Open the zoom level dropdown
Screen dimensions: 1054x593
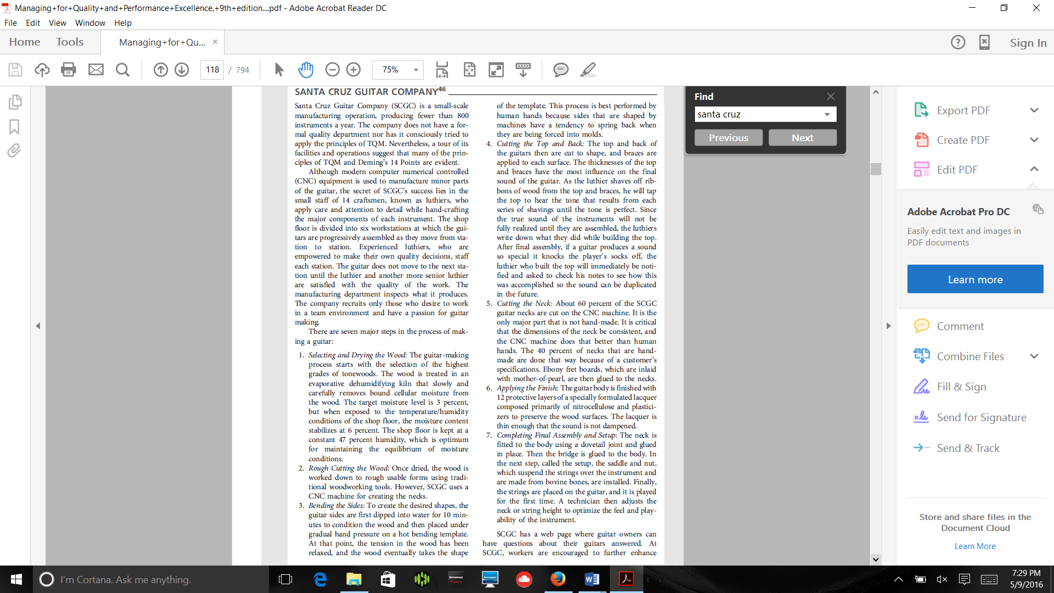416,70
